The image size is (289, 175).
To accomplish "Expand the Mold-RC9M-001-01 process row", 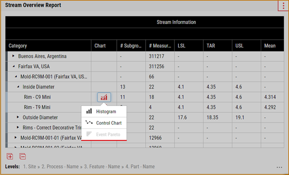I will [x=16, y=138].
